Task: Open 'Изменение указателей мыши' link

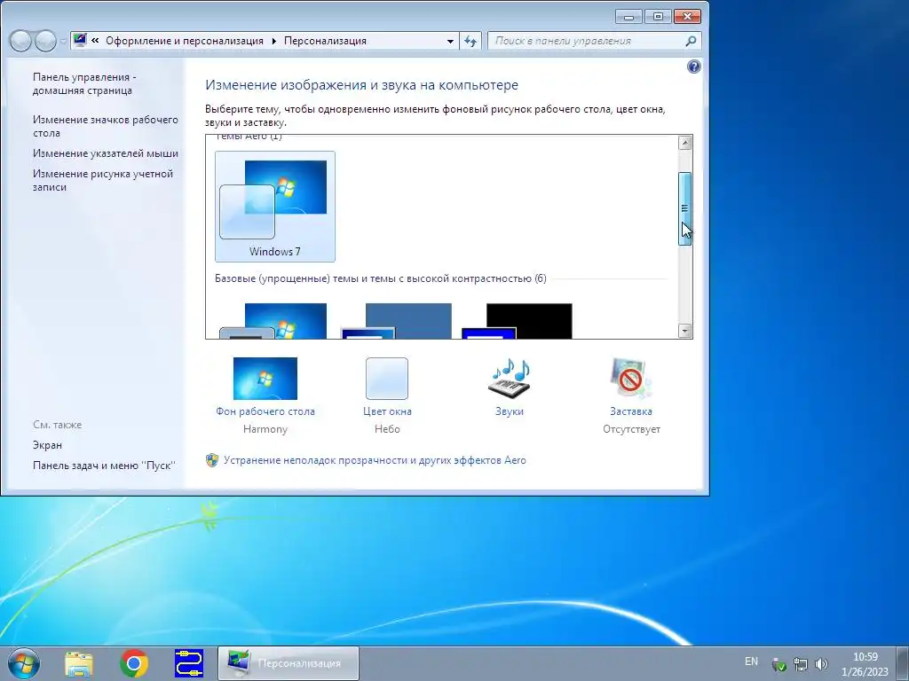Action: (106, 153)
